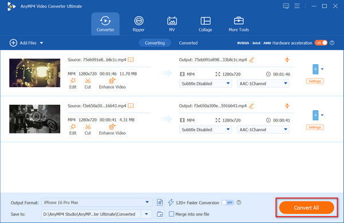Open AAC-1Channel audio dropdown for 00:01:46 video

click(263, 84)
